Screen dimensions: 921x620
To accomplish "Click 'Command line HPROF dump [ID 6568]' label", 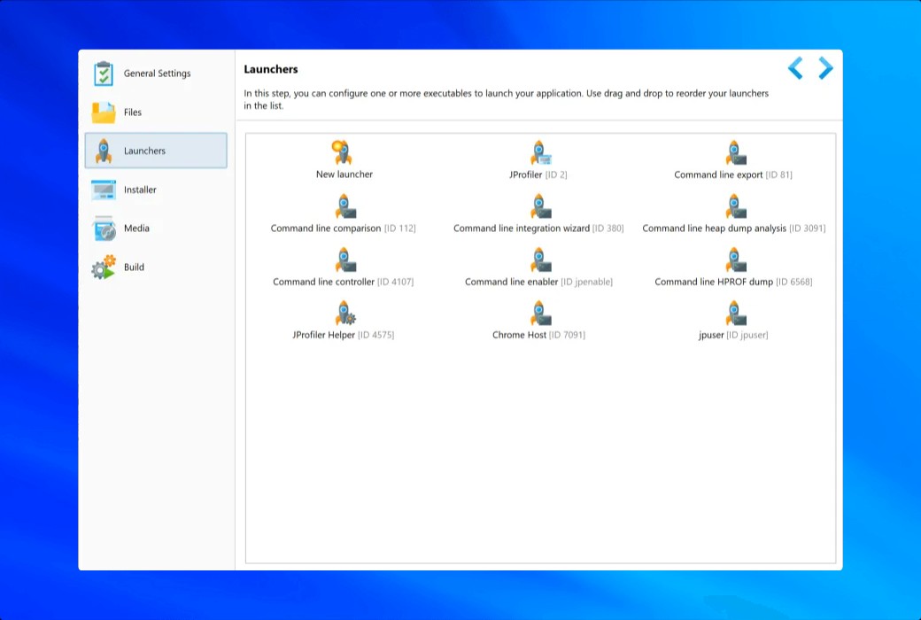I will click(733, 282).
